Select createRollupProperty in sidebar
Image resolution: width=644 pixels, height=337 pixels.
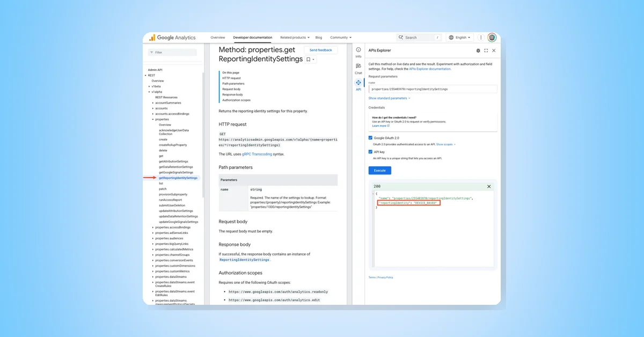[173, 145]
